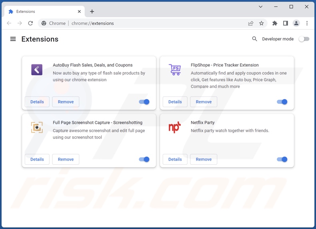Open Details for FlipShope extension
This screenshot has height=229, width=316.
pos(175,102)
